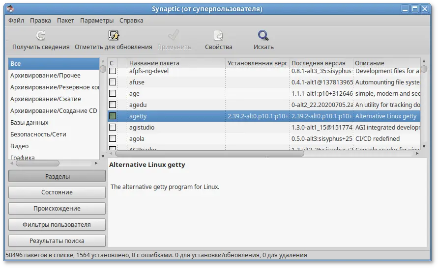The image size is (438, 268).
Task: Select the checkbox beside the age package
Action: 113,93
